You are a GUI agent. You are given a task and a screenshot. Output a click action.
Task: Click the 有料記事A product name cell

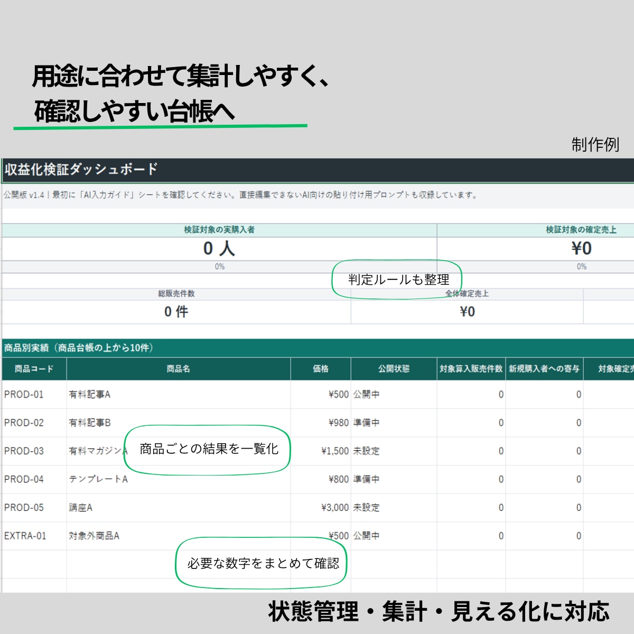point(179,395)
